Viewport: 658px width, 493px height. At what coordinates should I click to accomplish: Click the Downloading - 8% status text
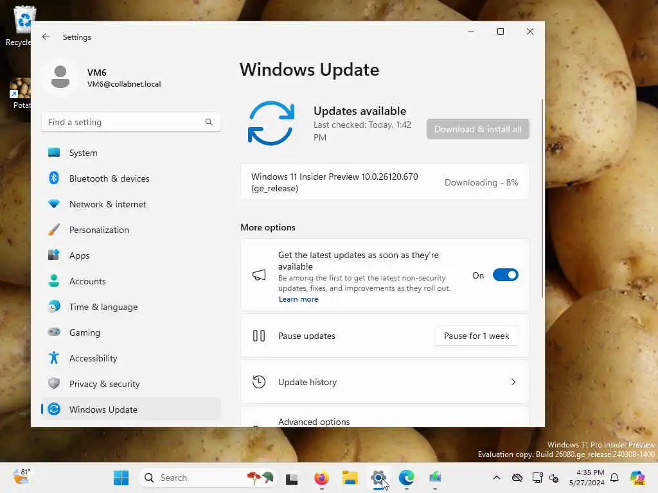481,182
